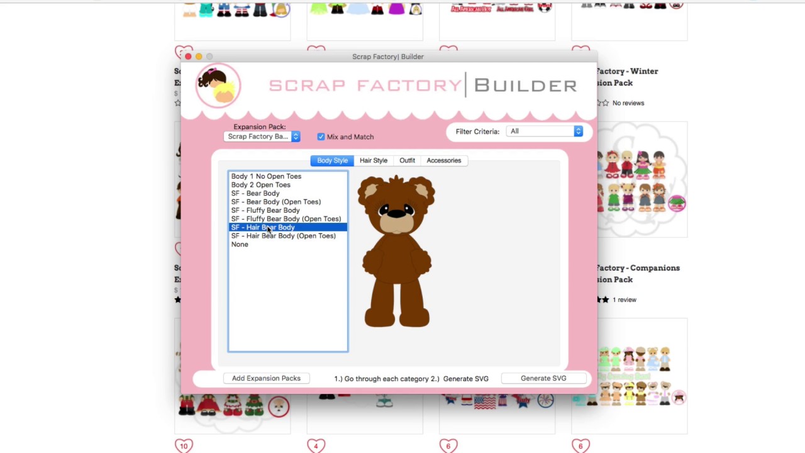The width and height of the screenshot is (805, 453).
Task: Open Companions expansion pack link in browser
Action: tap(638, 274)
